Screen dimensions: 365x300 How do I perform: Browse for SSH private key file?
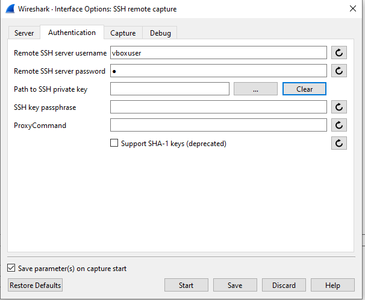point(255,89)
